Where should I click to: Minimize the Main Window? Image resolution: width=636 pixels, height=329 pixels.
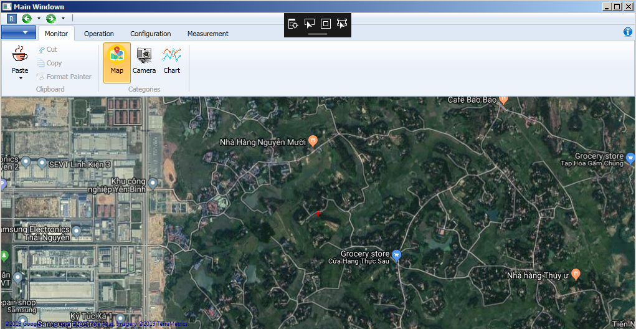(607, 6)
